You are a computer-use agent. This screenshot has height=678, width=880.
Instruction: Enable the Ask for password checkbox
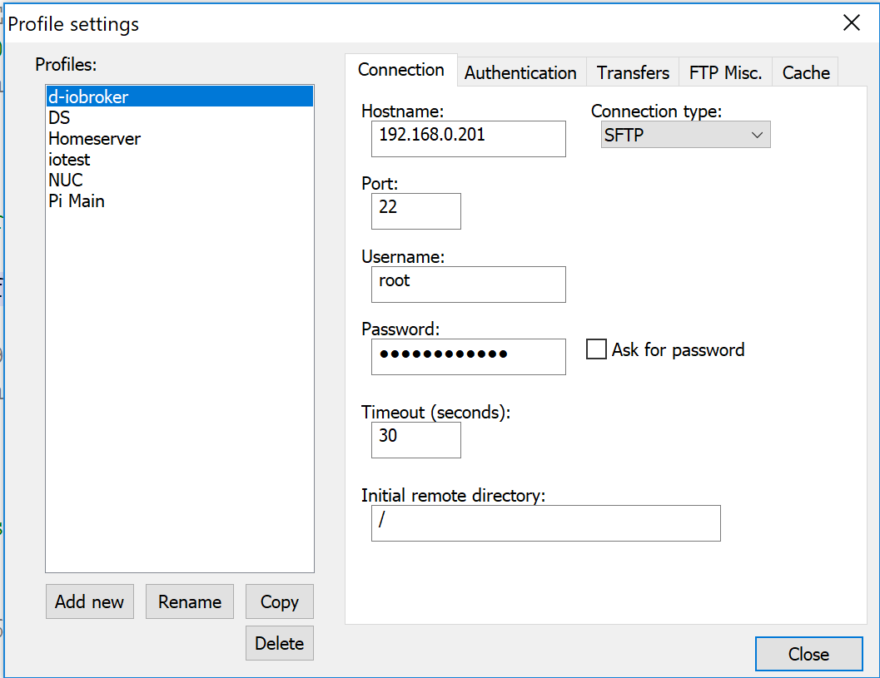(596, 349)
